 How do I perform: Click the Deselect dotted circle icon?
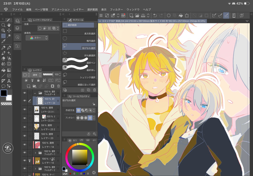(x=168, y=16)
